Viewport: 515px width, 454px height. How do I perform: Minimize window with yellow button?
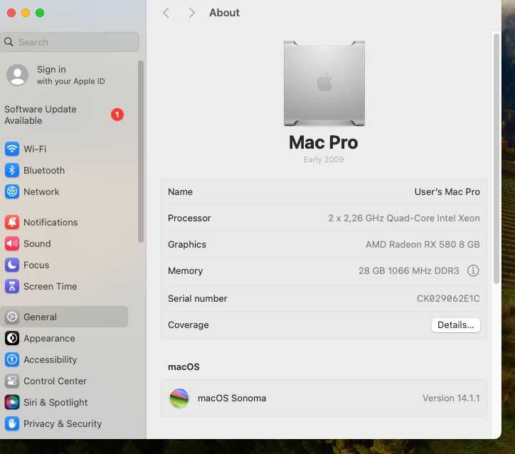pos(26,13)
